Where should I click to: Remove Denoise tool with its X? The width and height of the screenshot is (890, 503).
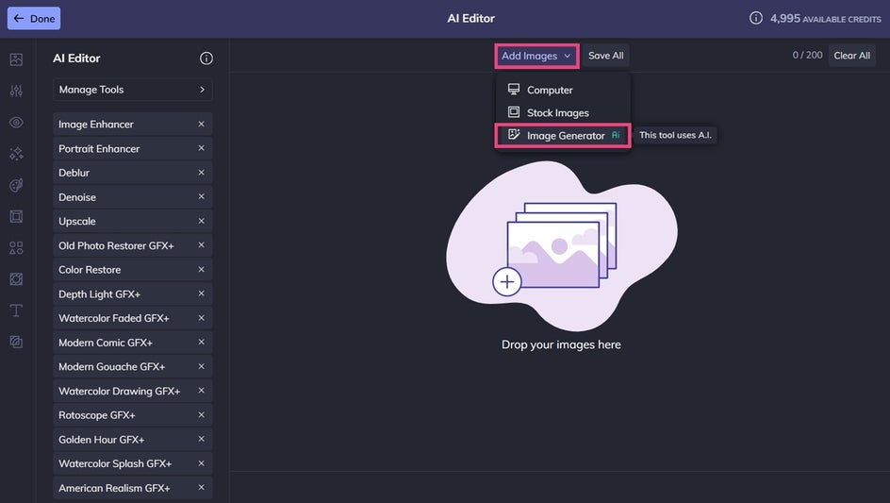pos(201,196)
